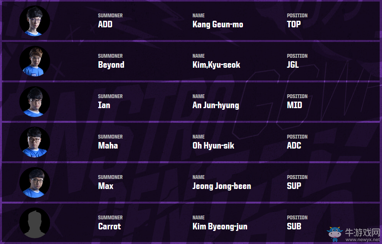Click player name An Jun-hyung
382x244 pixels.
(x=215, y=105)
